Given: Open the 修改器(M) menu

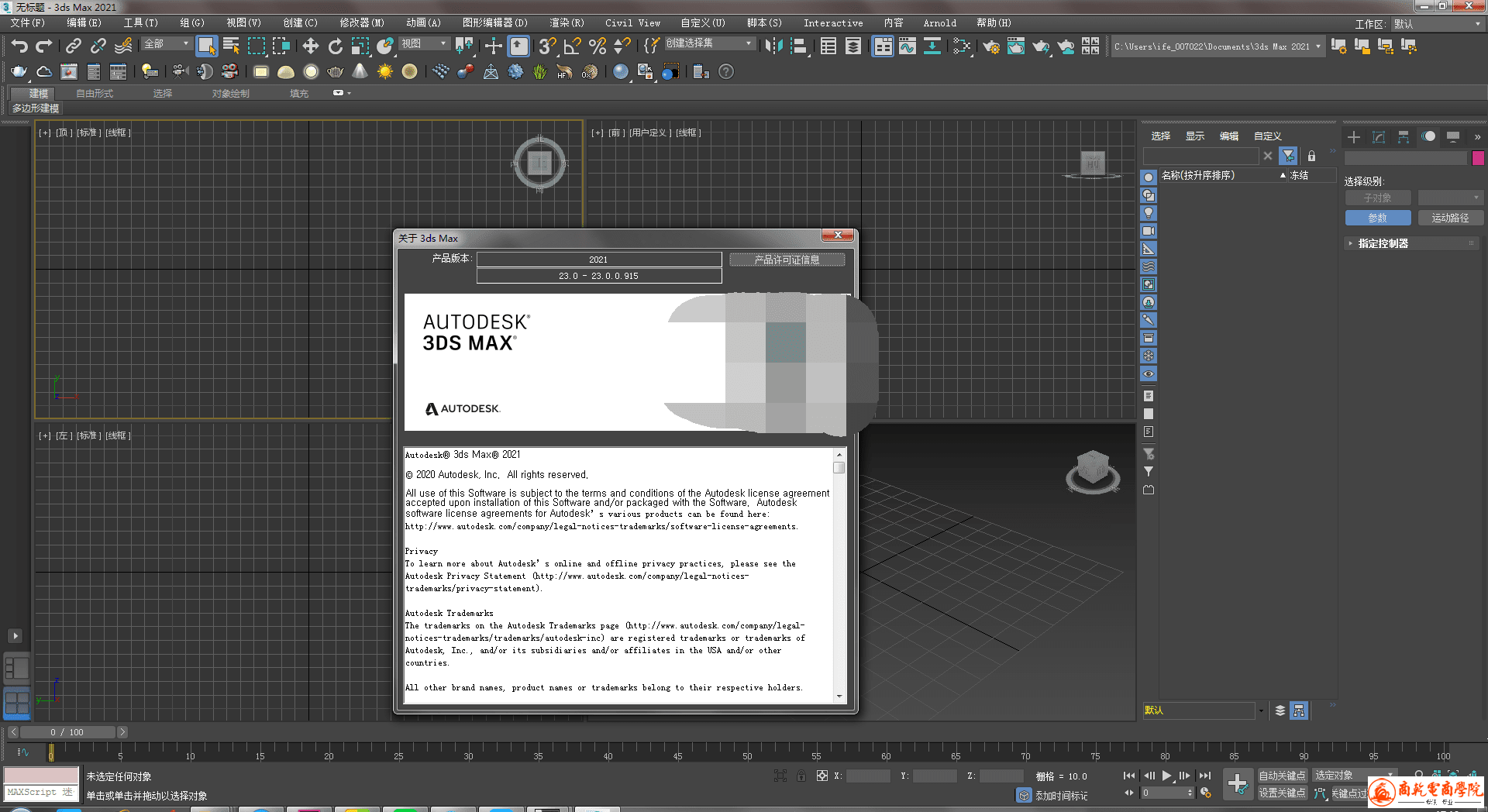Looking at the screenshot, I should [362, 23].
